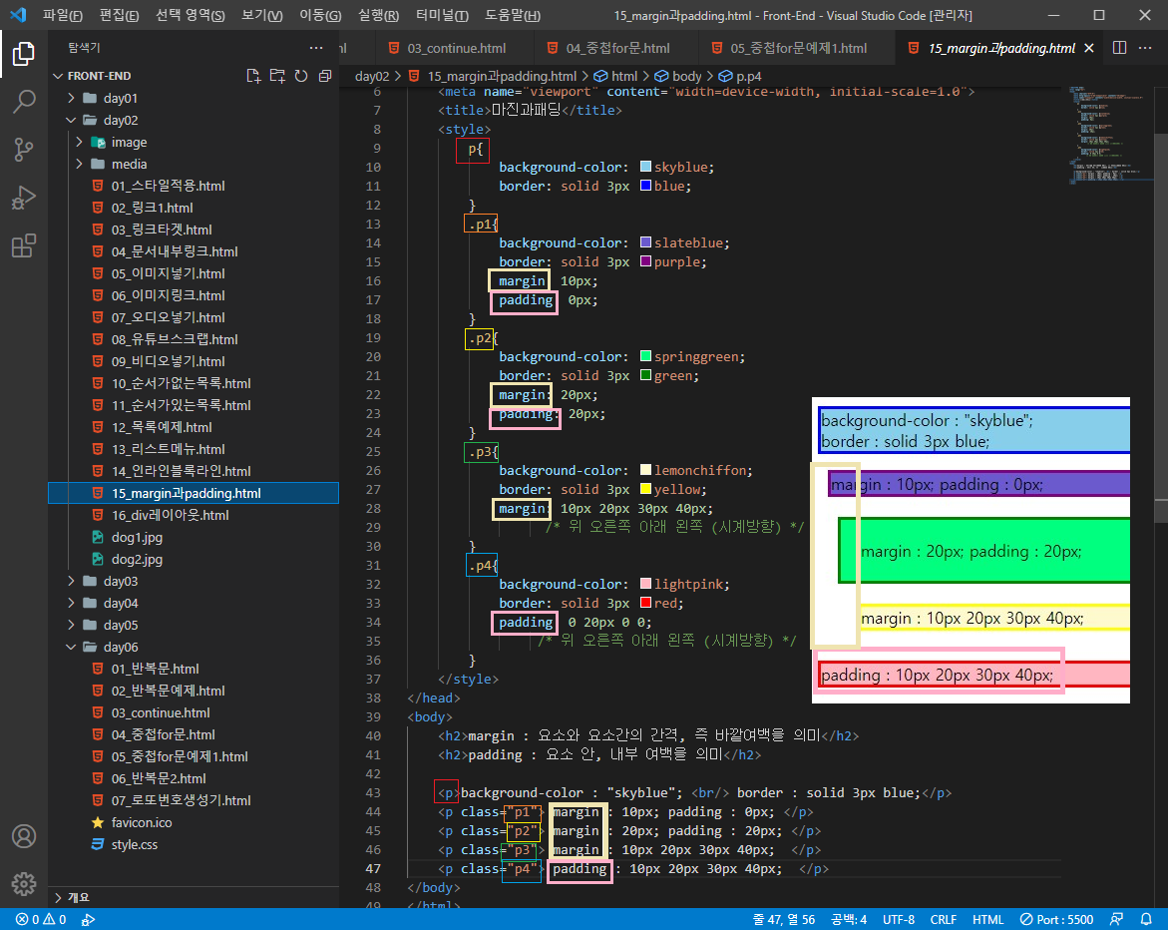Open the 터미널(T) menu
This screenshot has height=930, width=1168.
pyautogui.click(x=442, y=15)
